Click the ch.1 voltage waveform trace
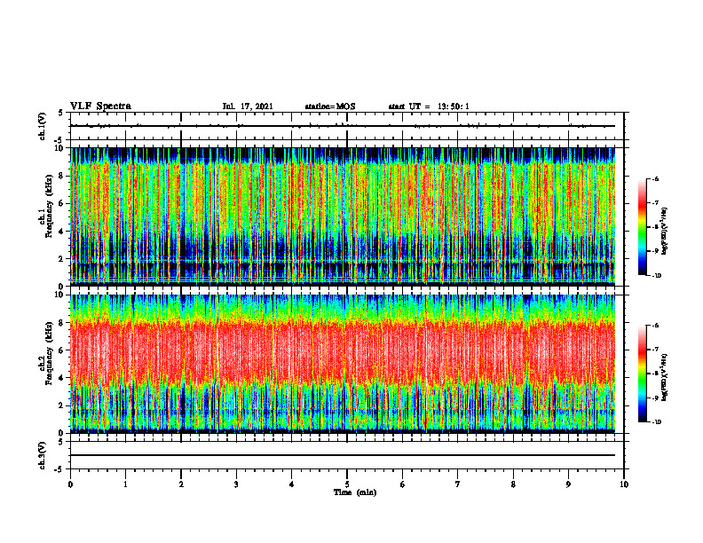This screenshot has width=703, height=543. [343, 126]
